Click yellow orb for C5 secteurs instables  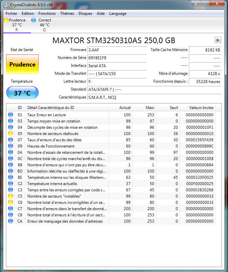(11, 196)
